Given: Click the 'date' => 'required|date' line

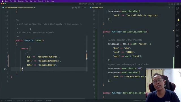Looking at the screenshot, I should coord(41,65).
